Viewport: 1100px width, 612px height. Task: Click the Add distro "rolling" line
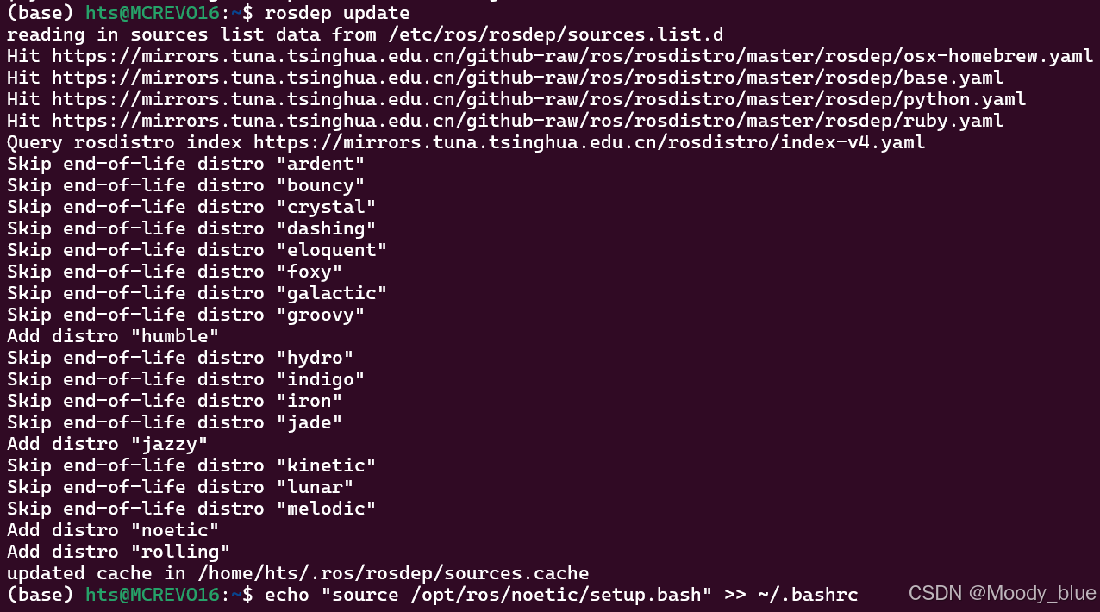tap(119, 552)
